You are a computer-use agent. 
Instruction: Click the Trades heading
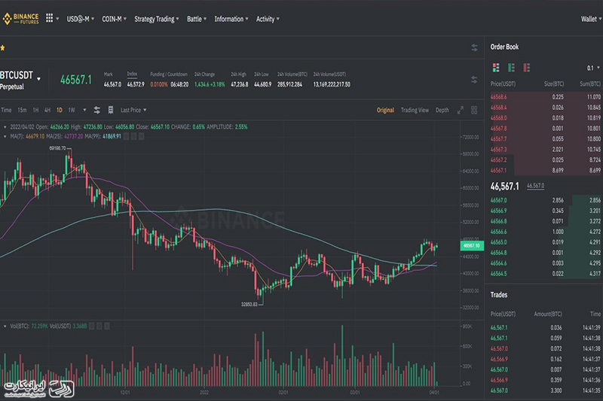[499, 295]
